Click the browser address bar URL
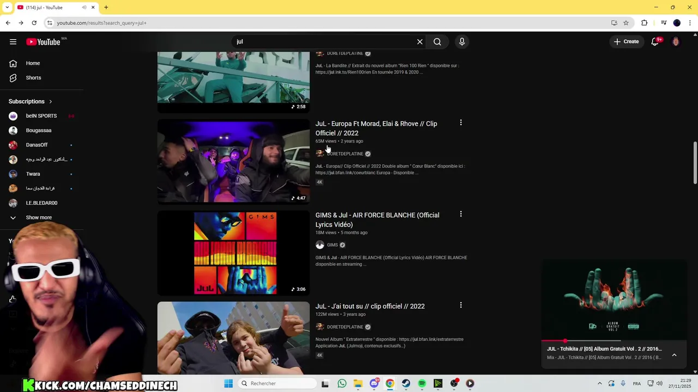Viewport: 698px width, 392px height. click(x=101, y=23)
